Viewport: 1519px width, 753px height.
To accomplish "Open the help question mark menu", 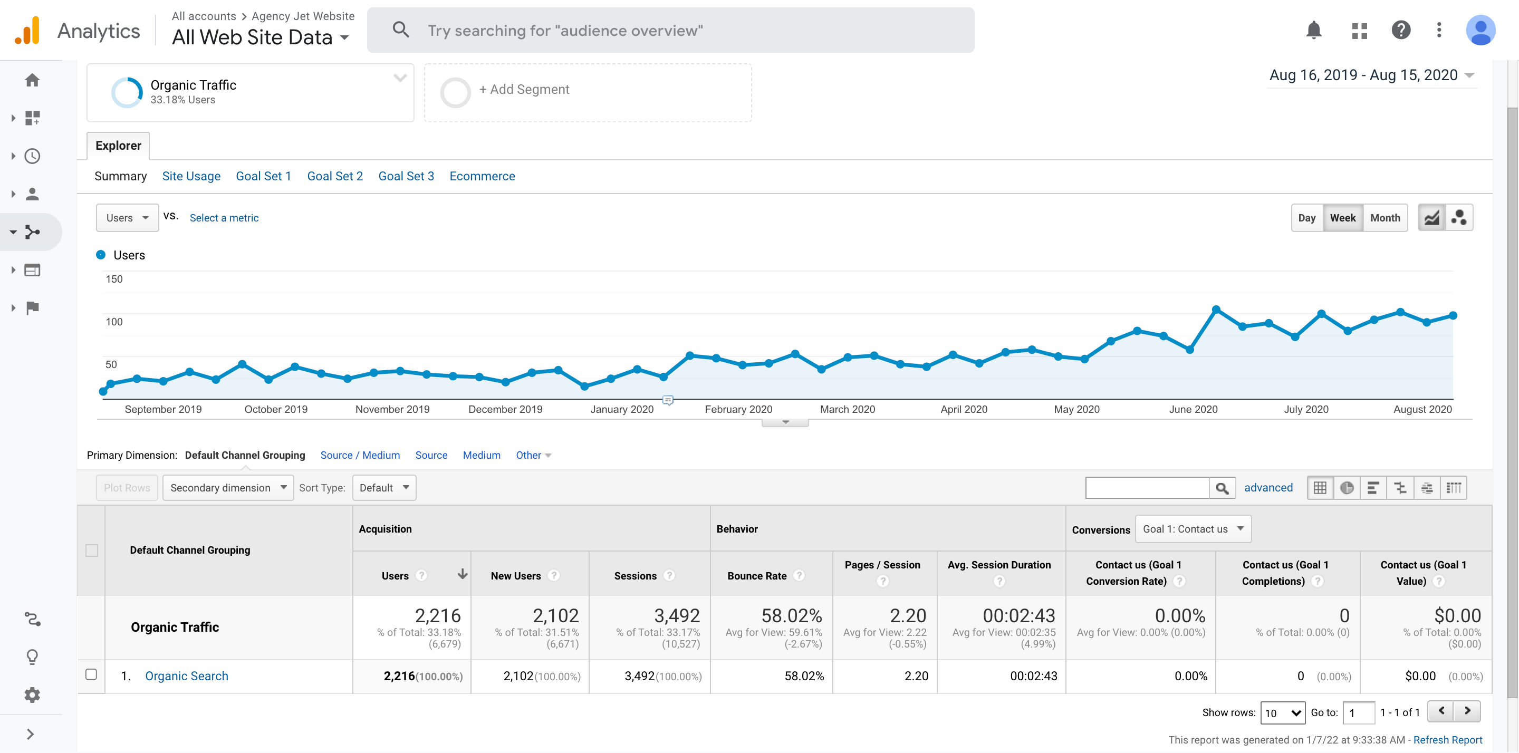I will (x=1400, y=30).
